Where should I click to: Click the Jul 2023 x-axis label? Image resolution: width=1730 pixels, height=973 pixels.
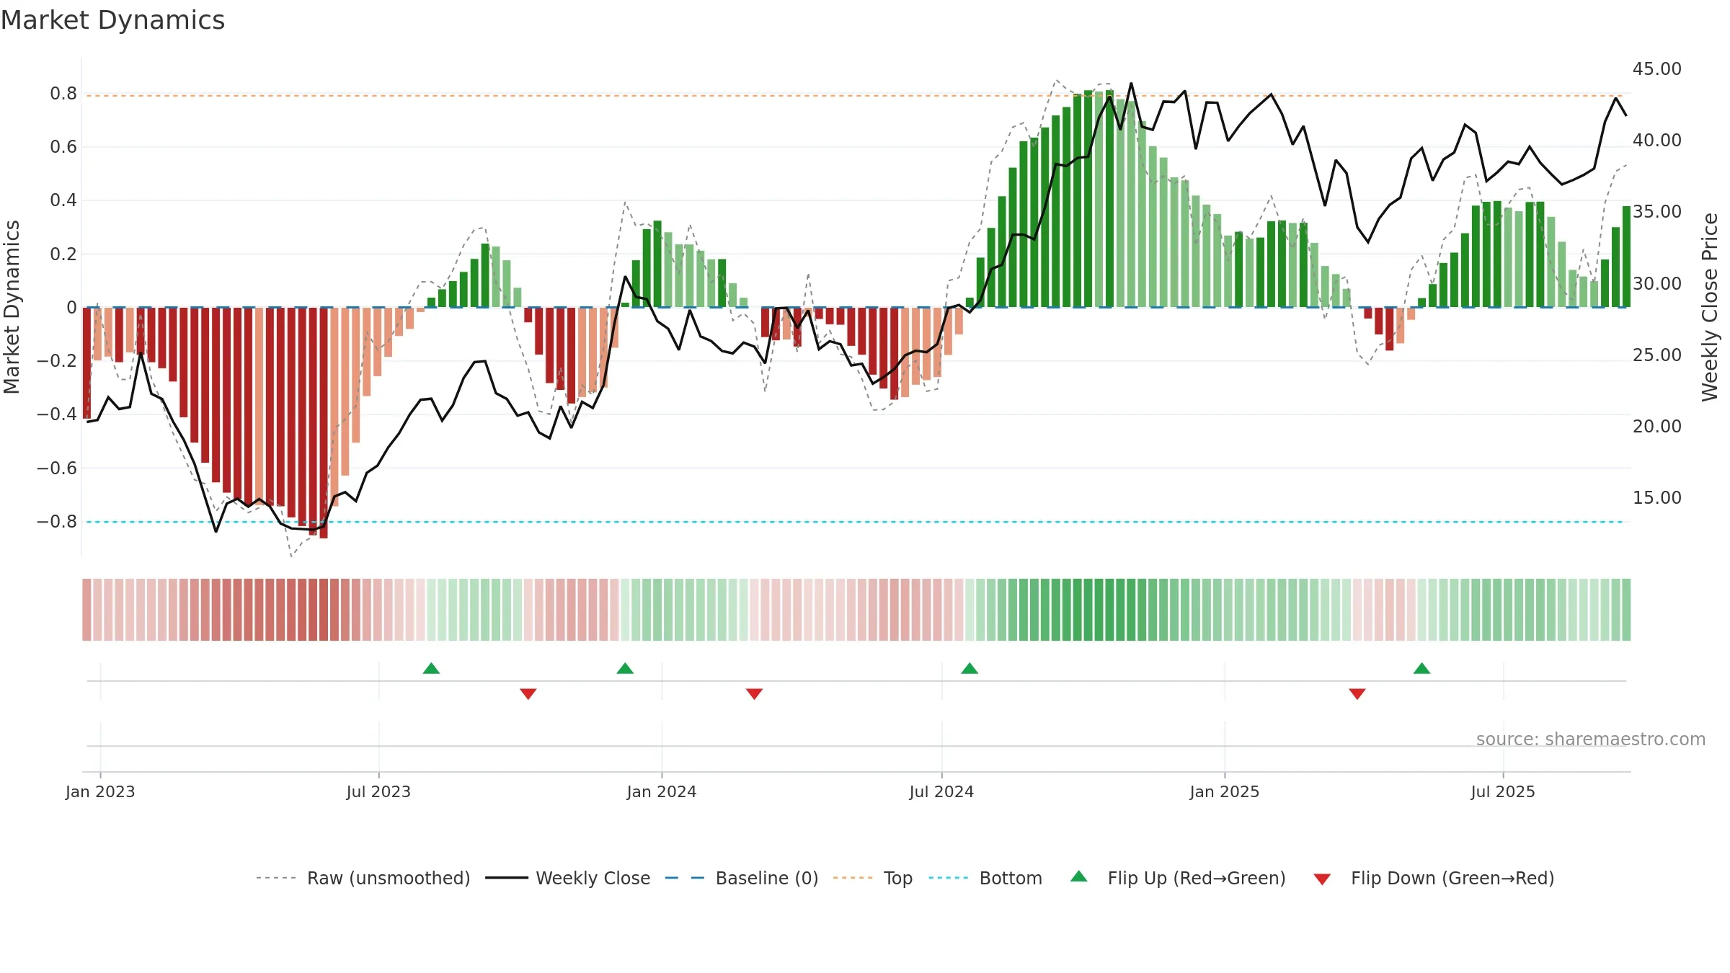click(378, 791)
